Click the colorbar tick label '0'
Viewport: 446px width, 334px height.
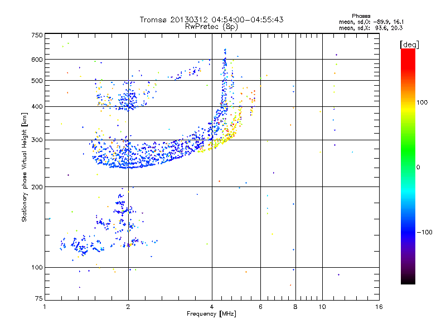(418, 167)
